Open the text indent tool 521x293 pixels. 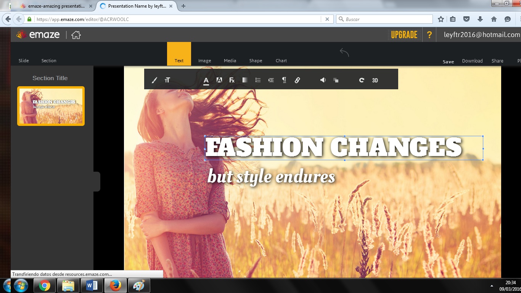coord(271,80)
